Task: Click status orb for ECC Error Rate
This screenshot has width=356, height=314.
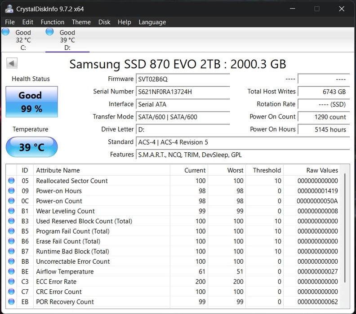Action: pyautogui.click(x=11, y=281)
